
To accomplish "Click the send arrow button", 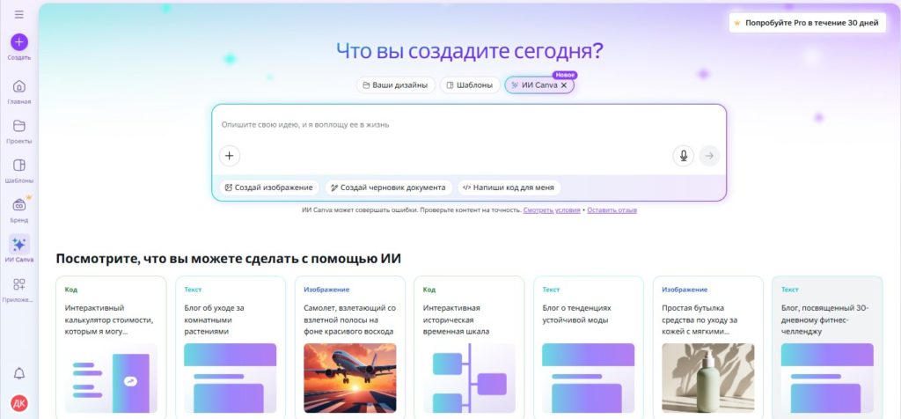I will point(709,156).
